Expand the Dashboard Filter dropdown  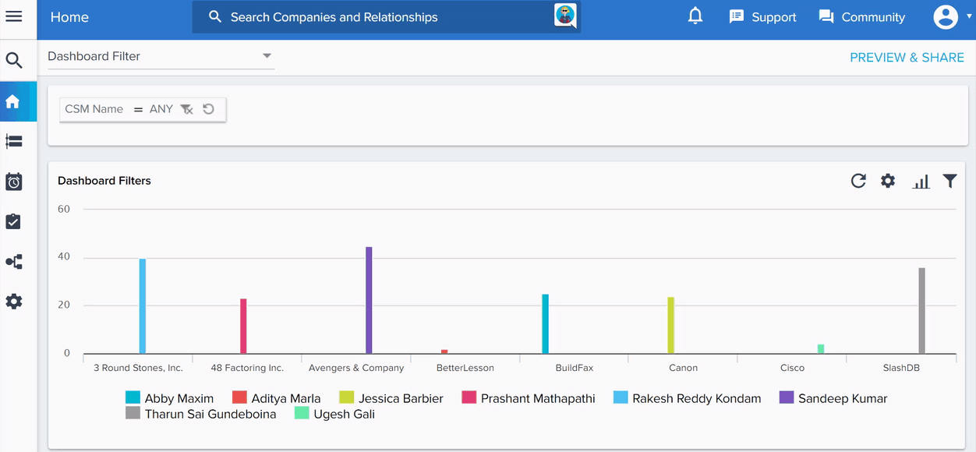[x=161, y=56]
